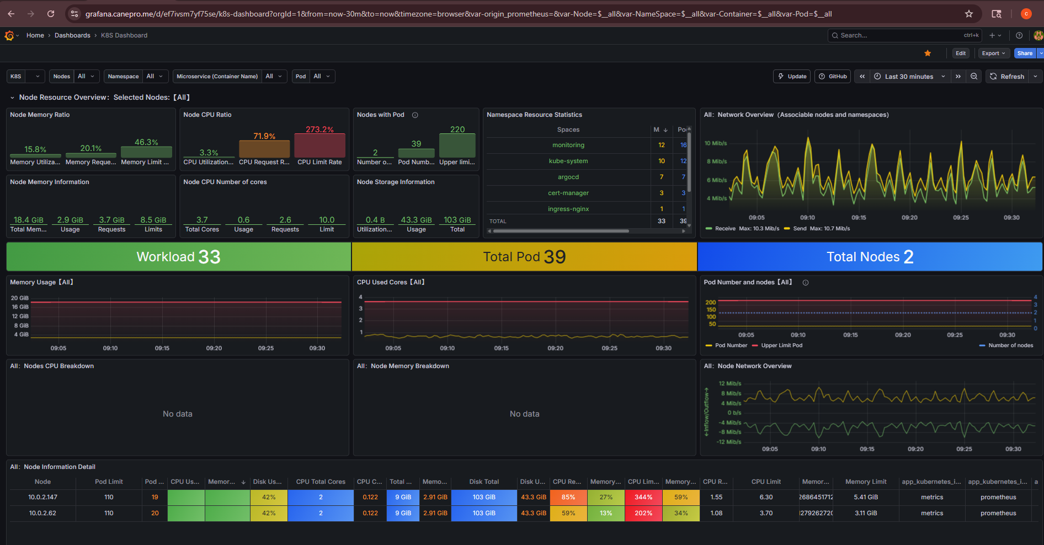Click info icon on Nodes with Pod panel
Viewport: 1044px width, 545px height.
415,115
